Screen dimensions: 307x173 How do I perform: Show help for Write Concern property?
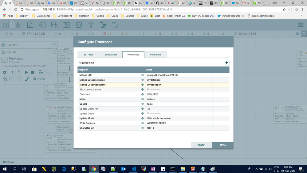tap(142, 123)
